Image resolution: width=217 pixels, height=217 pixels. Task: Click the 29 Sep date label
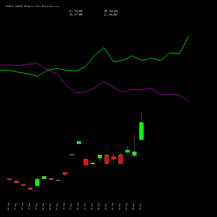[x=134, y=207]
